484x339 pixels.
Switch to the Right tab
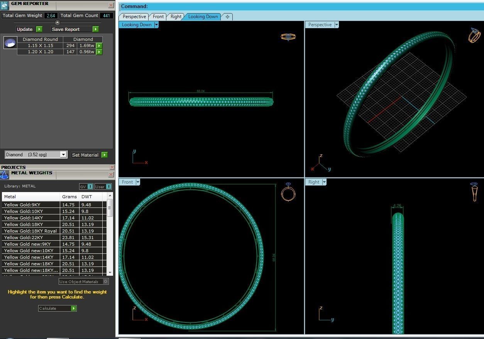click(176, 17)
